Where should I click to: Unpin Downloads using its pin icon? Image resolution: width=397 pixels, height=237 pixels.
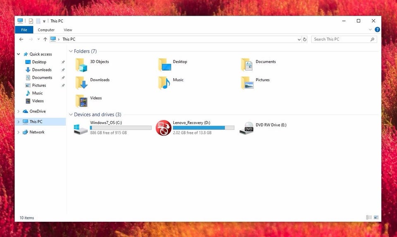pyautogui.click(x=63, y=70)
